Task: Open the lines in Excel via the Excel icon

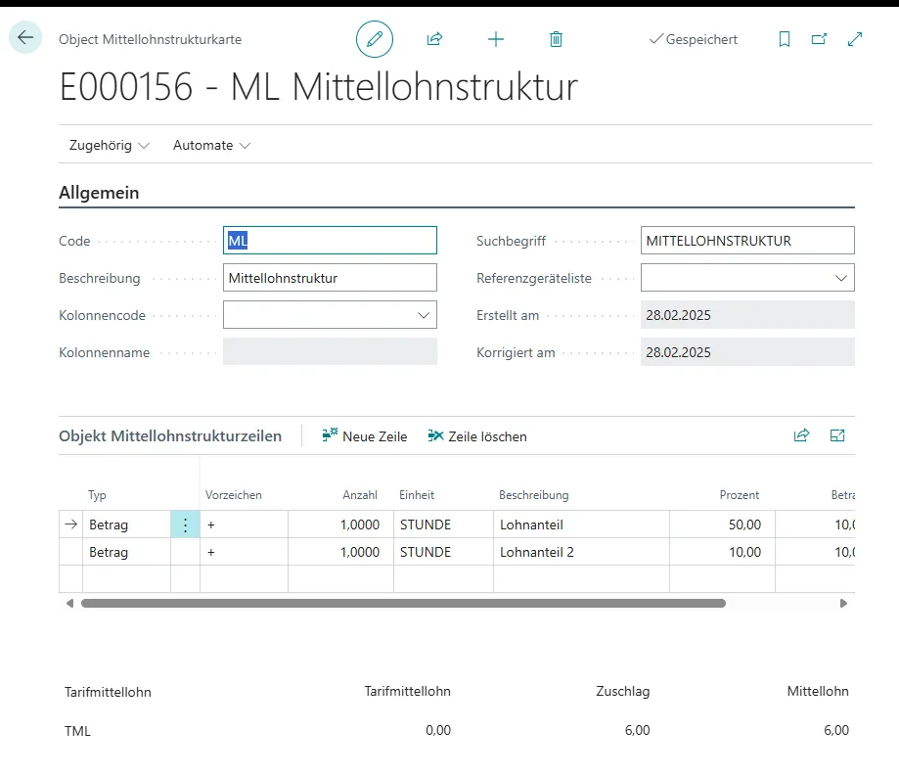Action: [837, 435]
